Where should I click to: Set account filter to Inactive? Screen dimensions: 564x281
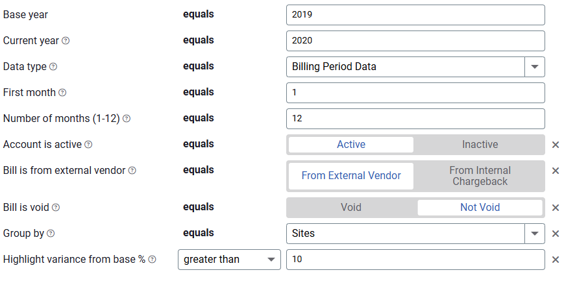click(x=480, y=145)
